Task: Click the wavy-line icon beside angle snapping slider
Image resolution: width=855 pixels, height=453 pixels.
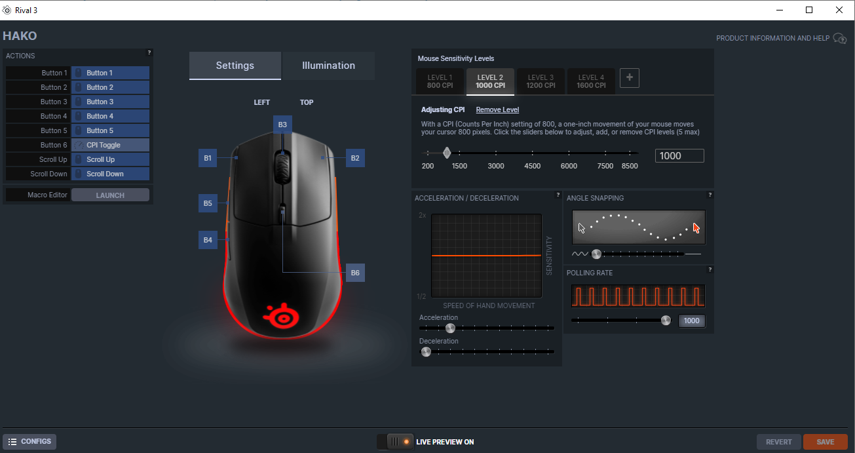Action: tap(580, 254)
